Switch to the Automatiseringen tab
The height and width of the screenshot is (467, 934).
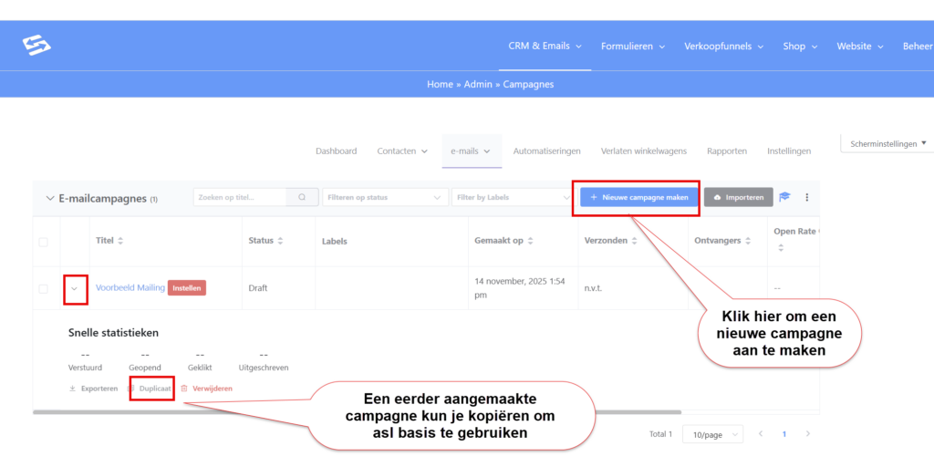pos(547,151)
